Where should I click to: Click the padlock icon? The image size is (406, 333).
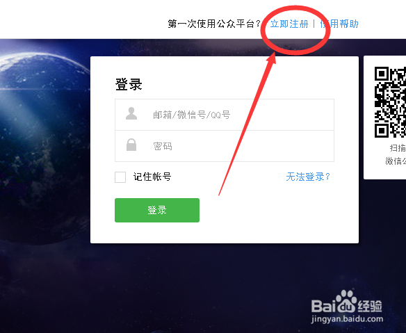pyautogui.click(x=131, y=145)
